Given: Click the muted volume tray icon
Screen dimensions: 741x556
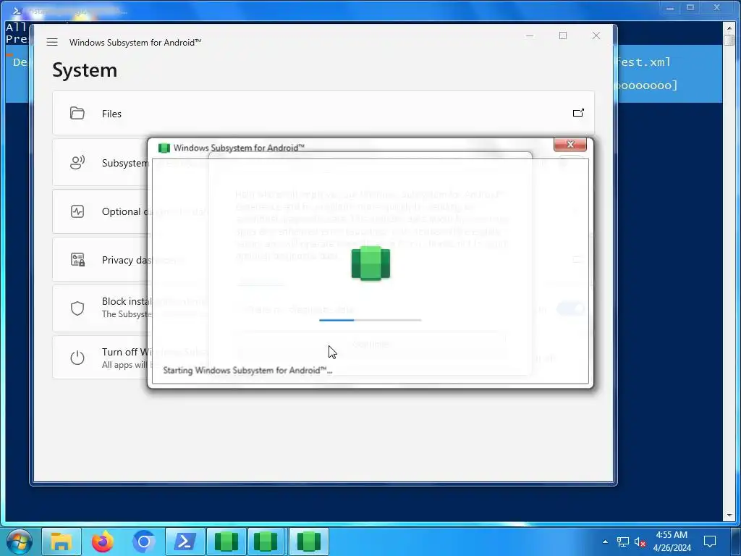Looking at the screenshot, I should pyautogui.click(x=640, y=542).
